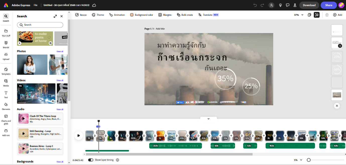The height and width of the screenshot is (165, 346).
Task: Open the timeline 5% zoom dropdown
Action: click(298, 160)
